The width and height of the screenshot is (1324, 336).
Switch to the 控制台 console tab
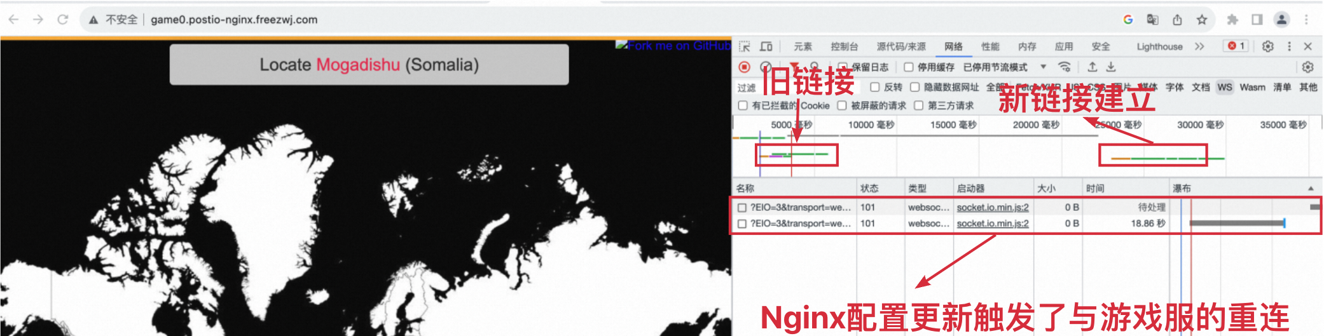coord(844,46)
